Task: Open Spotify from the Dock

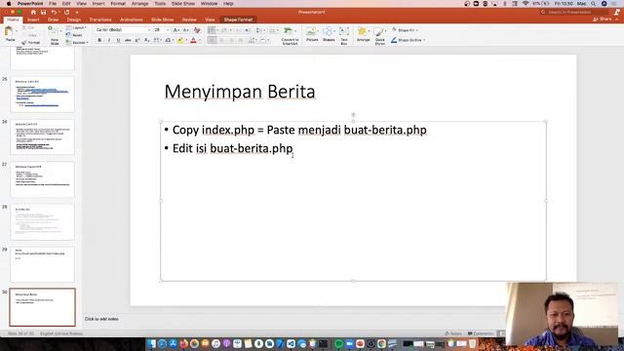Action: [x=338, y=343]
